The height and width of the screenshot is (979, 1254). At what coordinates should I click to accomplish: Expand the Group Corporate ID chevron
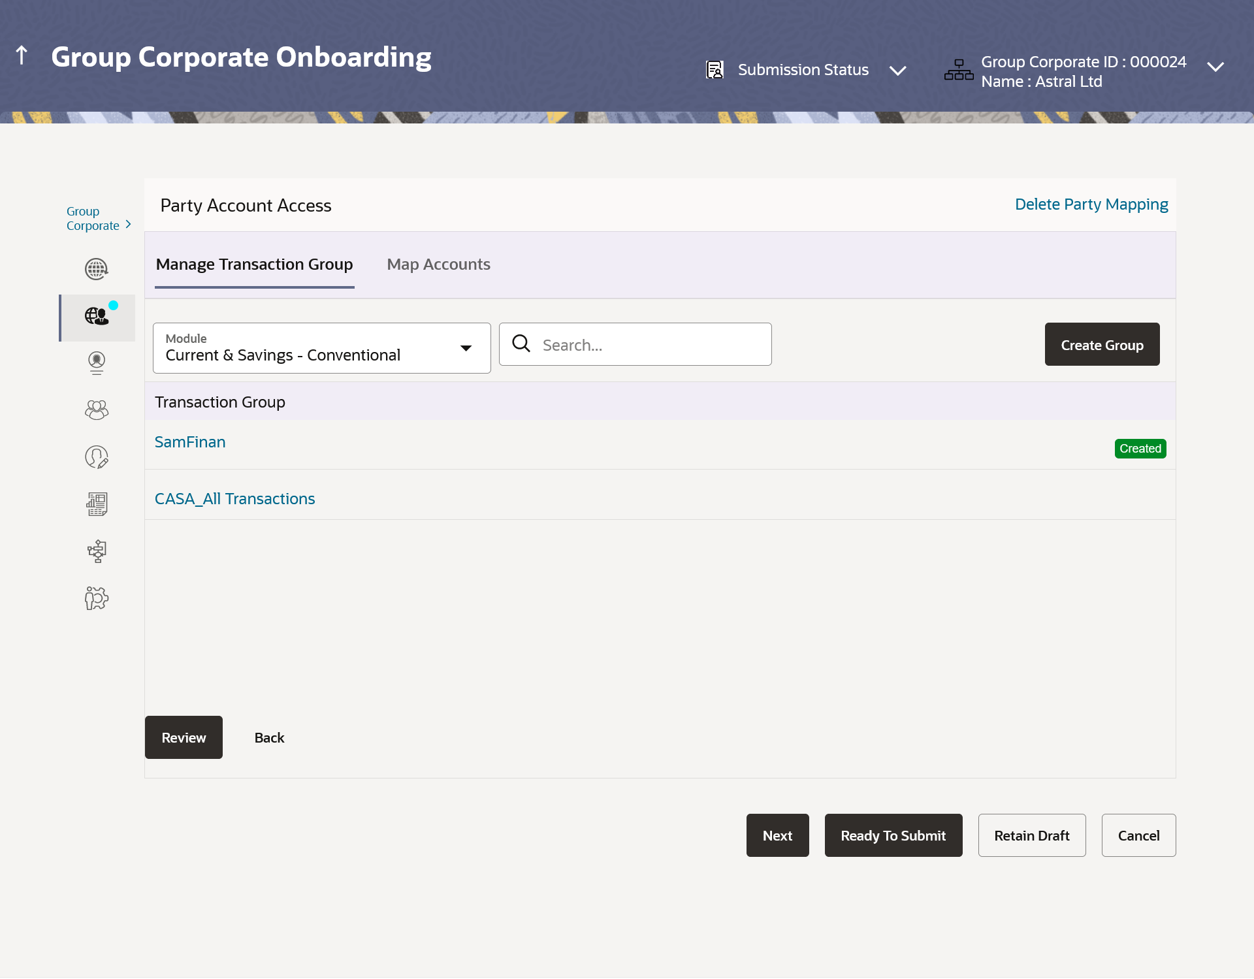click(1215, 67)
